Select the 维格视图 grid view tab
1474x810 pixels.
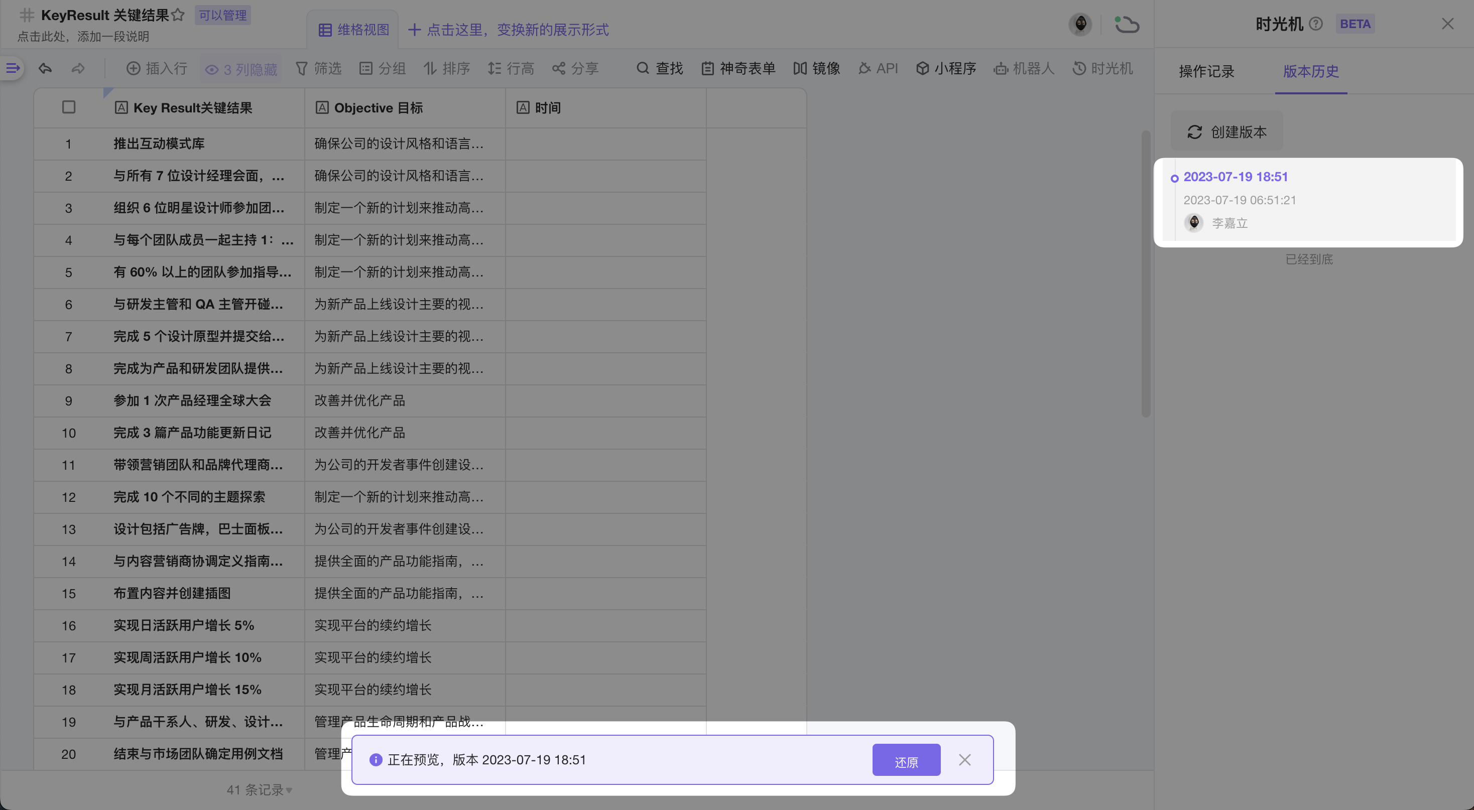click(x=353, y=30)
